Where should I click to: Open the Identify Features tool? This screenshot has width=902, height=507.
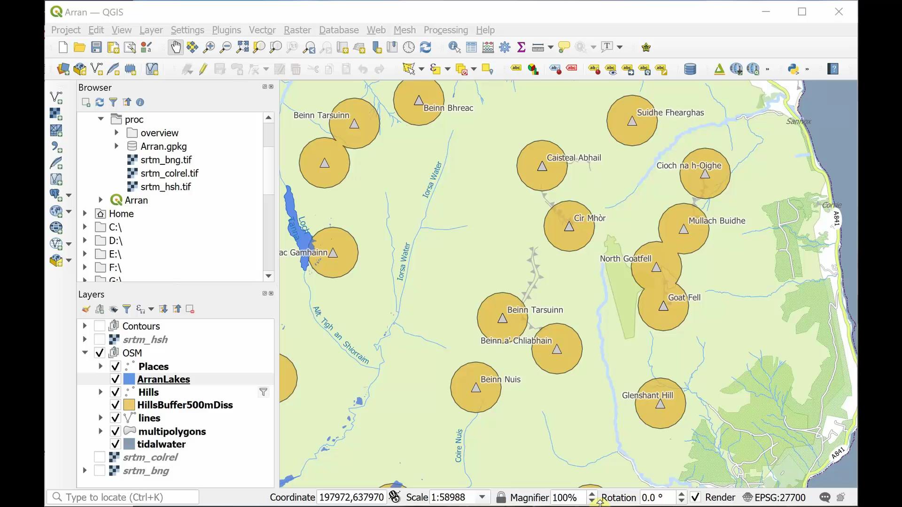(x=454, y=47)
